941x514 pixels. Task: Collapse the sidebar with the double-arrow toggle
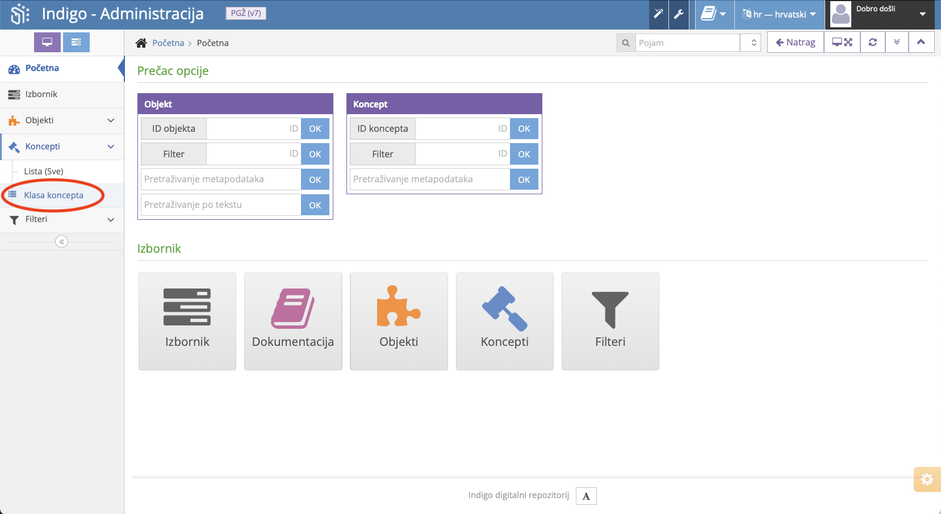[x=61, y=241]
